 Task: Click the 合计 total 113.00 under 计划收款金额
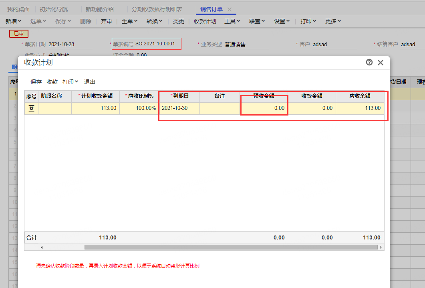108,238
